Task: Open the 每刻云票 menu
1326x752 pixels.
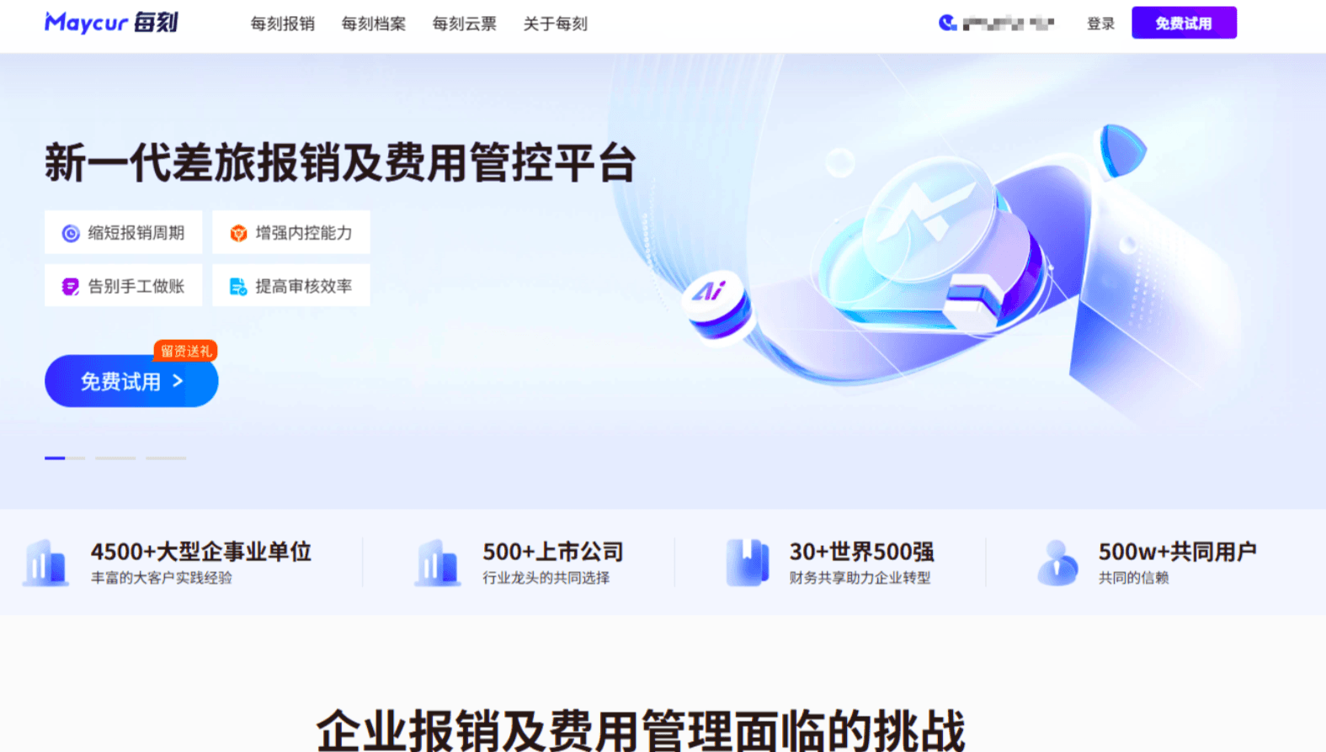Action: point(465,24)
